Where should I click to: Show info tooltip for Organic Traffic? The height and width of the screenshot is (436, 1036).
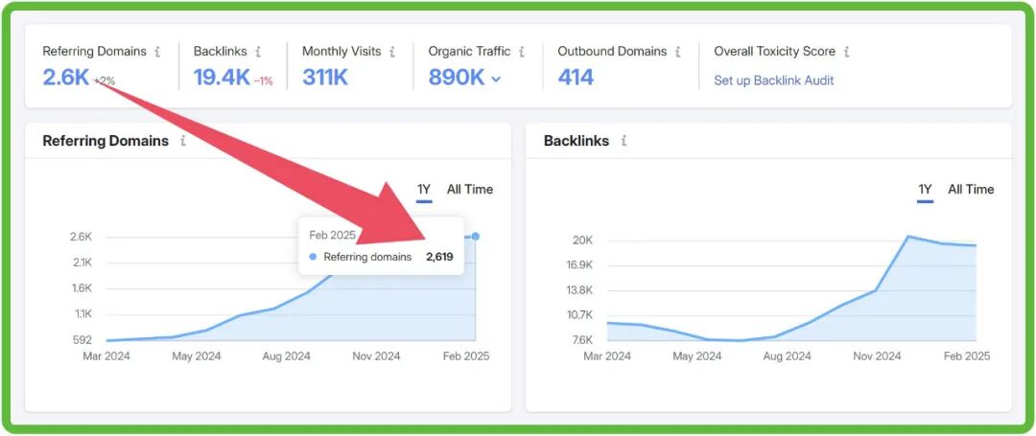pyautogui.click(x=522, y=52)
